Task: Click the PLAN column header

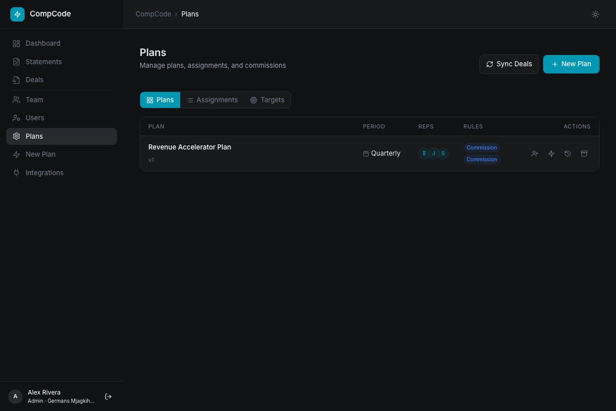Action: pyautogui.click(x=157, y=126)
